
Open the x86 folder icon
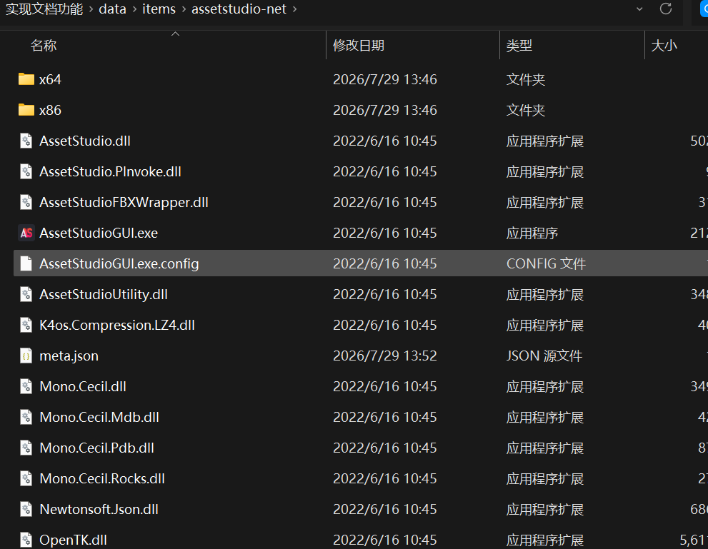(26, 110)
